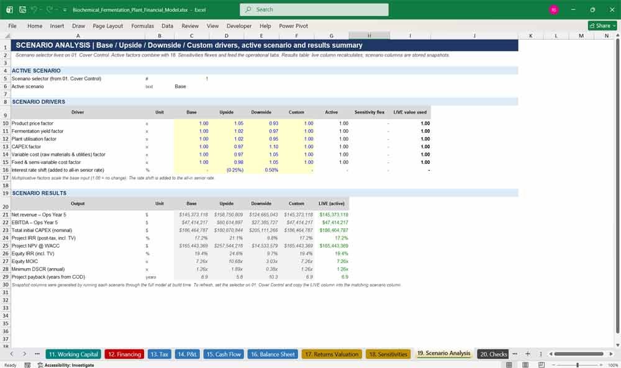Select row 10 header

point(5,123)
